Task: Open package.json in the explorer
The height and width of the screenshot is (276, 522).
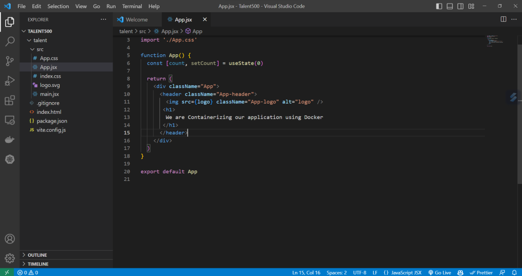Action: tap(51, 121)
